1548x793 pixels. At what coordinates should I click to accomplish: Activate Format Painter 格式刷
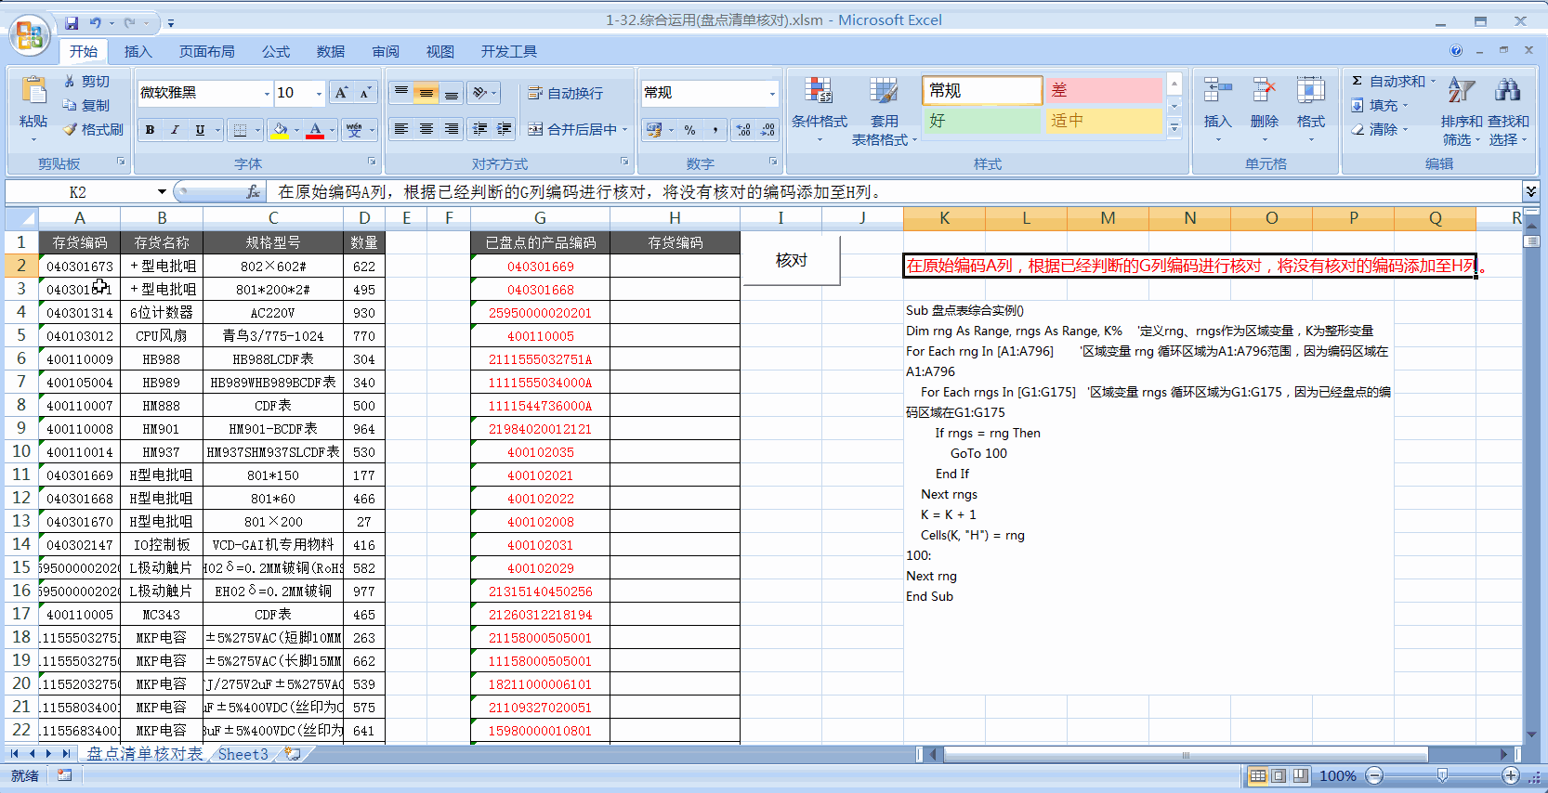[x=93, y=130]
